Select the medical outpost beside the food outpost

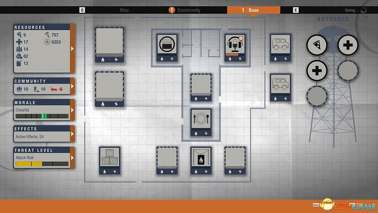(348, 45)
